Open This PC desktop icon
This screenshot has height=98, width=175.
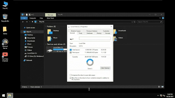[x=5, y=5]
